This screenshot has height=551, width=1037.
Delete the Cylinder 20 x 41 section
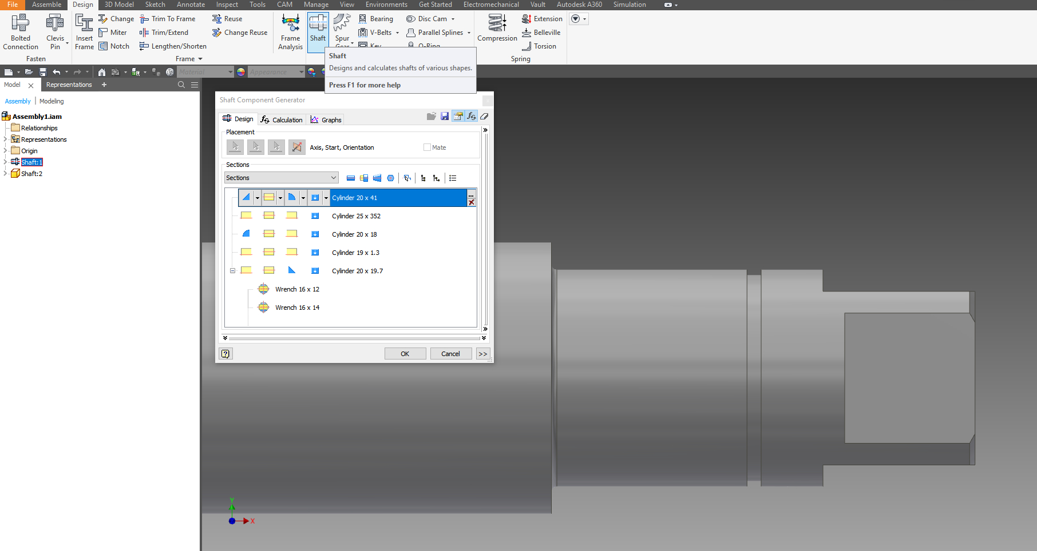(472, 202)
